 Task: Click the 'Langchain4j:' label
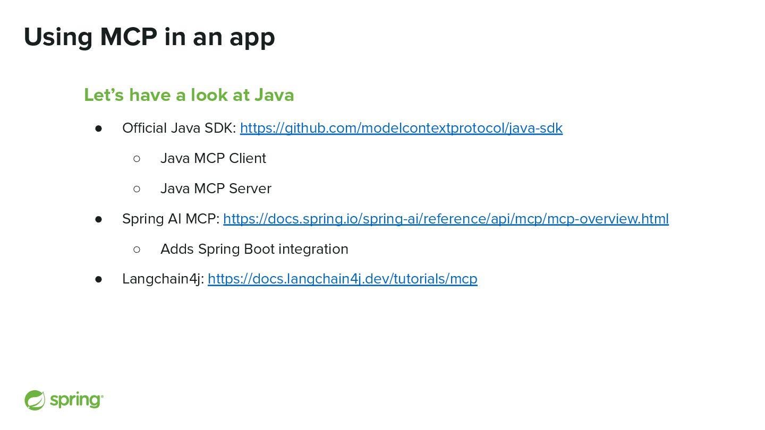coord(163,279)
